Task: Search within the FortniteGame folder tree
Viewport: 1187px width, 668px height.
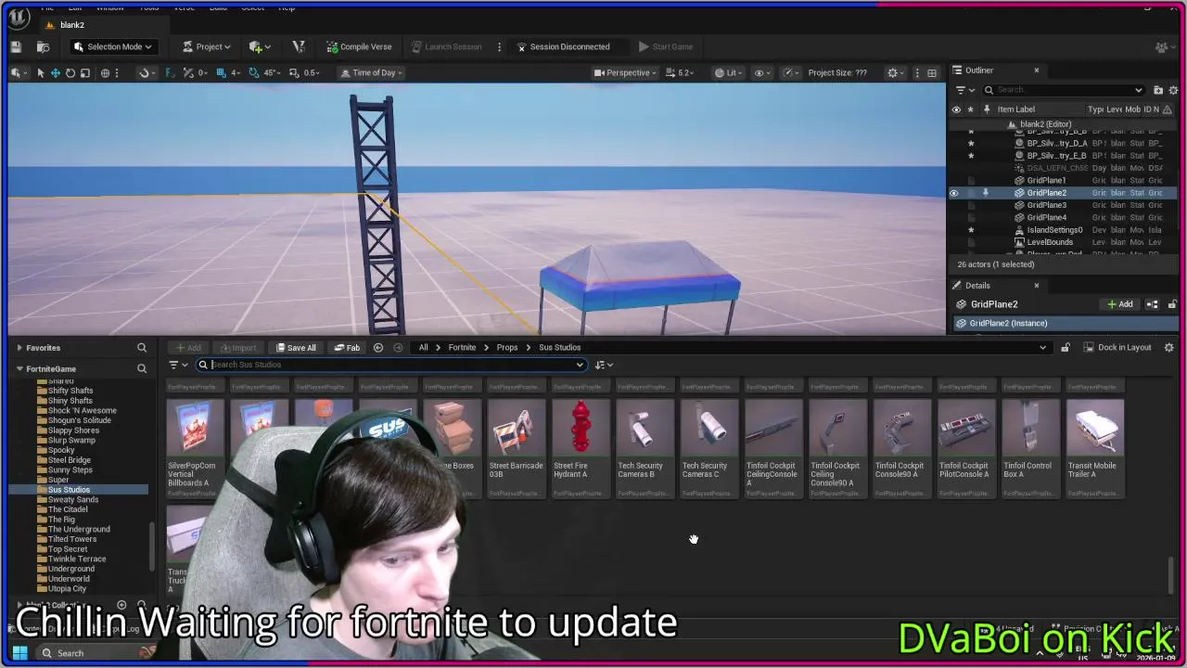Action: [142, 368]
